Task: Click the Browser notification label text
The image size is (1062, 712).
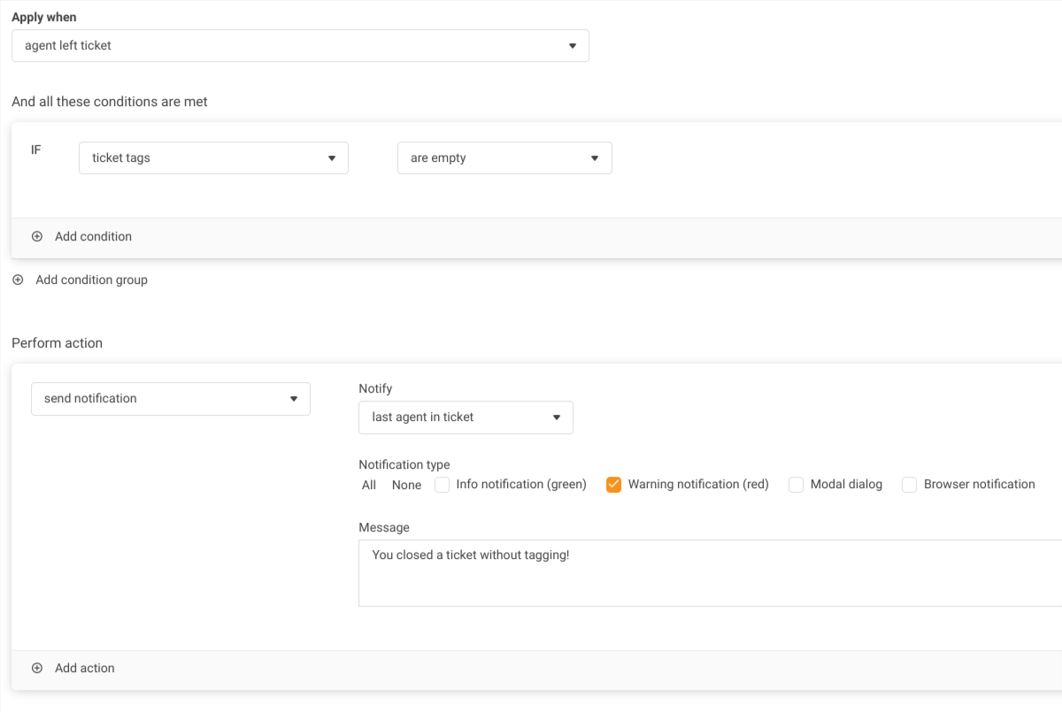Action: coord(979,485)
